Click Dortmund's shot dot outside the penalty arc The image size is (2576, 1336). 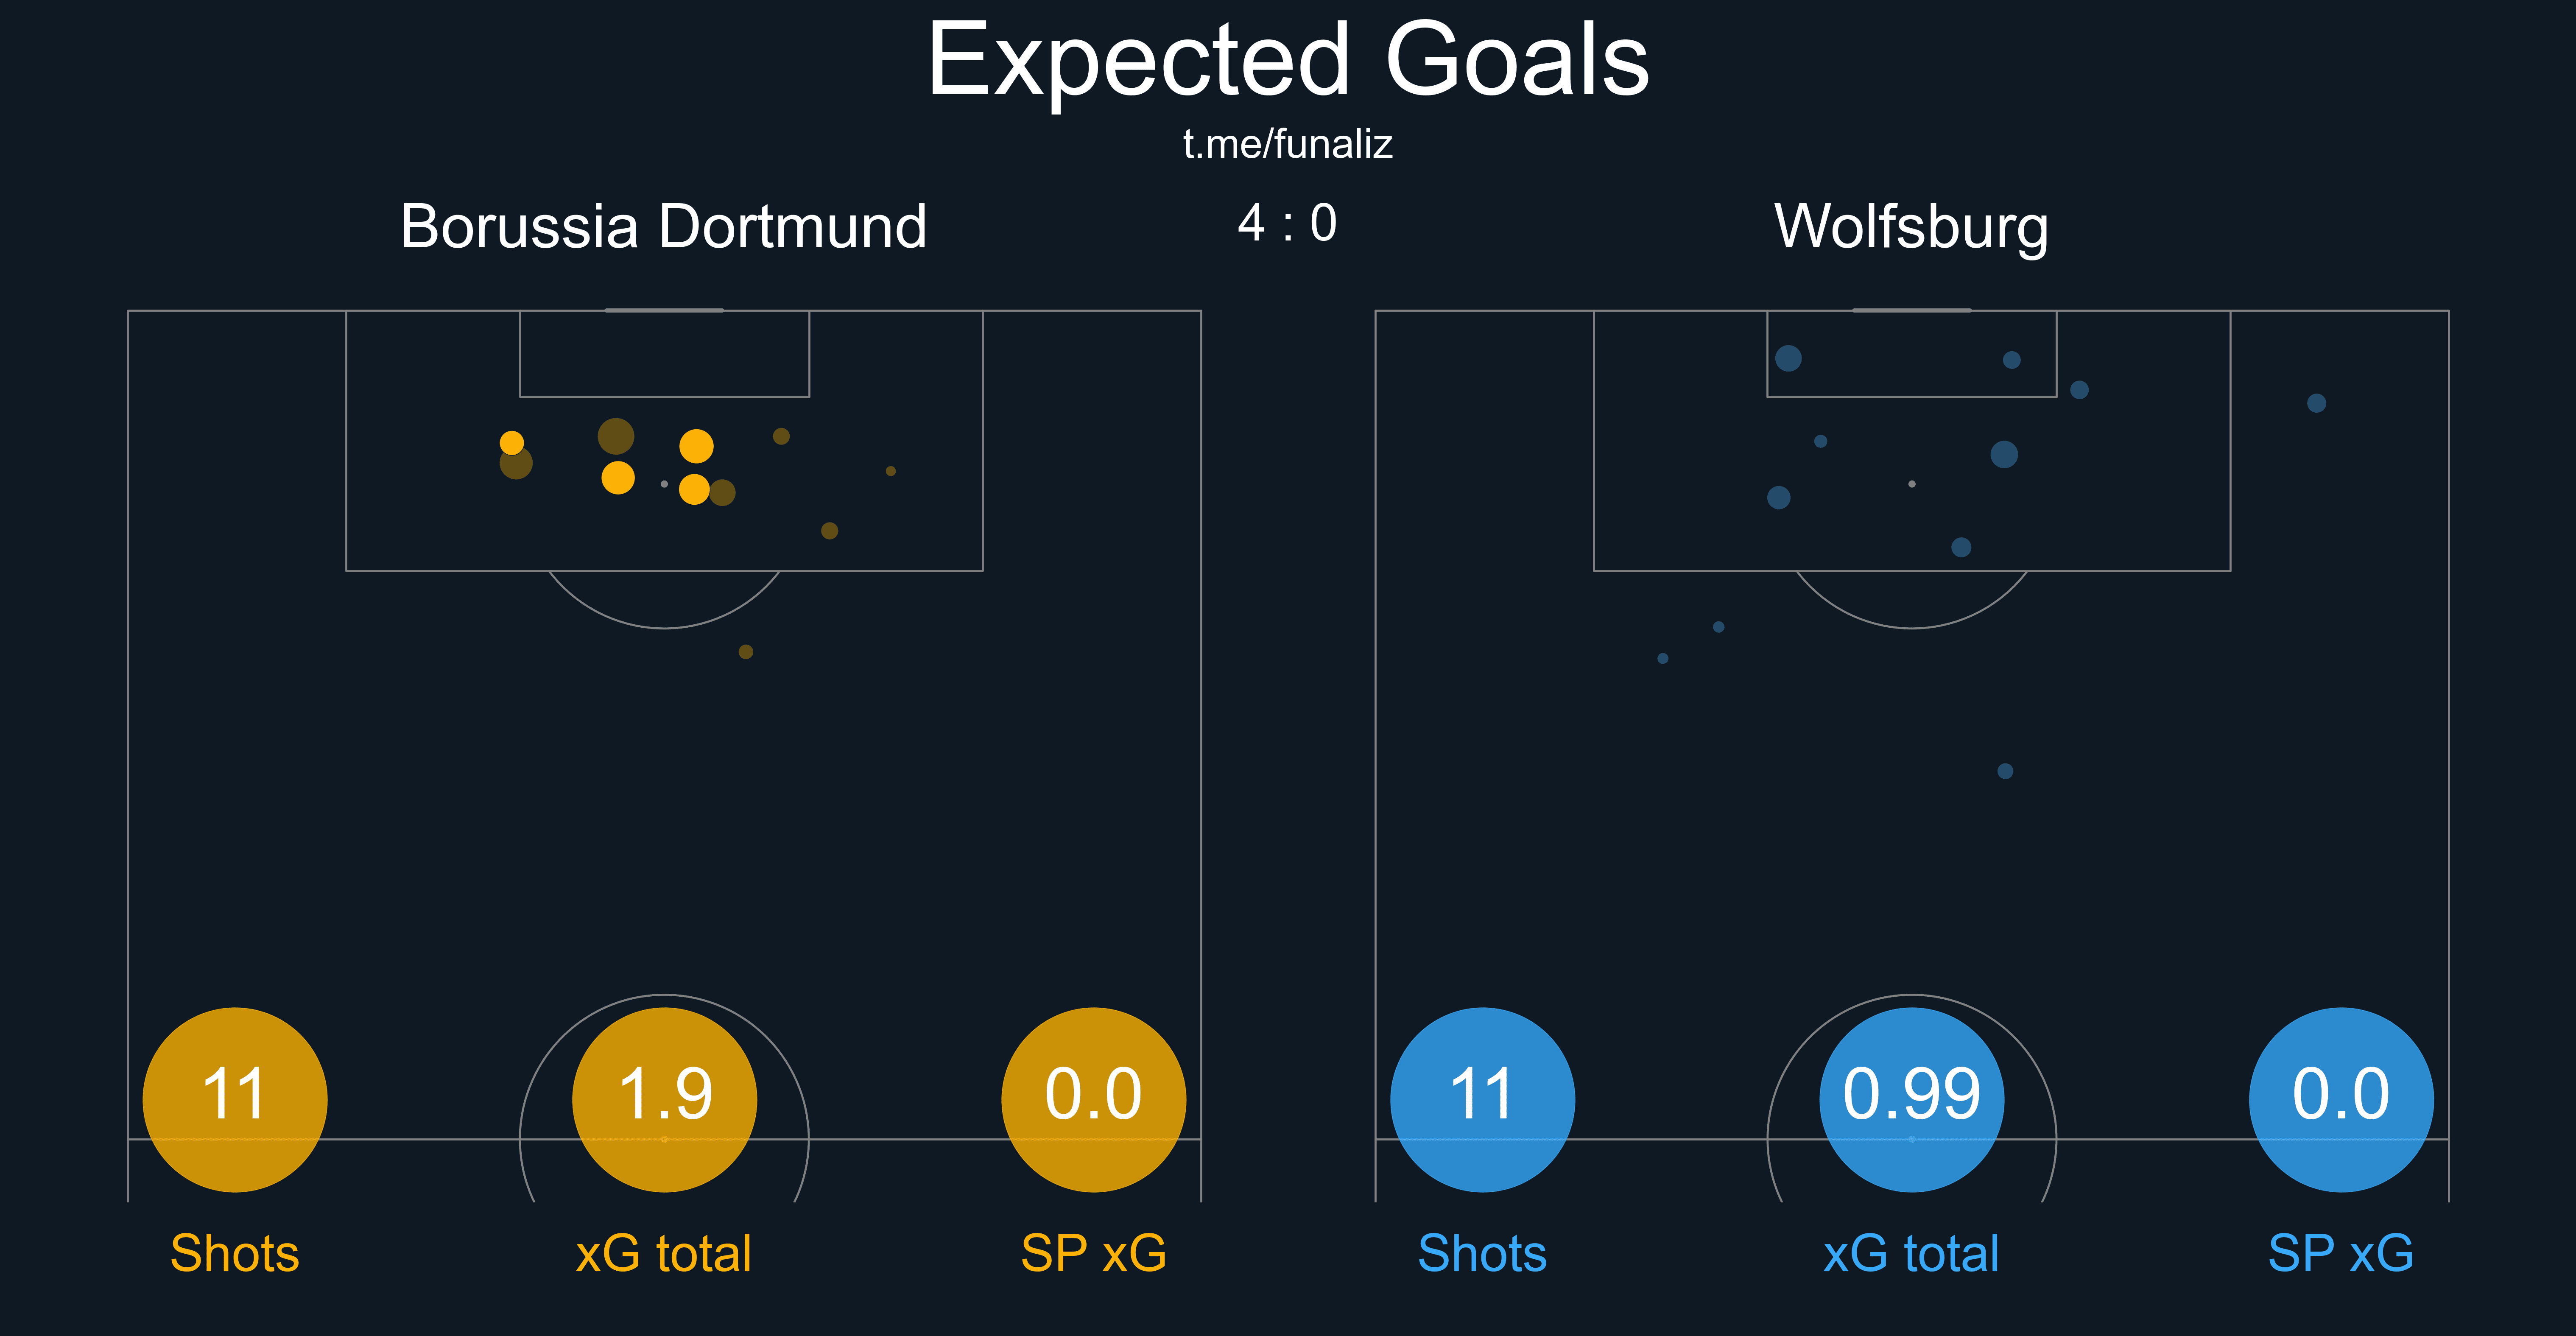click(x=745, y=652)
